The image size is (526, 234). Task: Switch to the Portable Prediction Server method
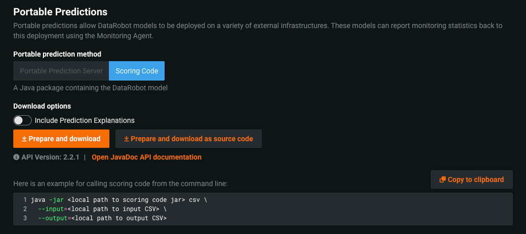click(61, 71)
